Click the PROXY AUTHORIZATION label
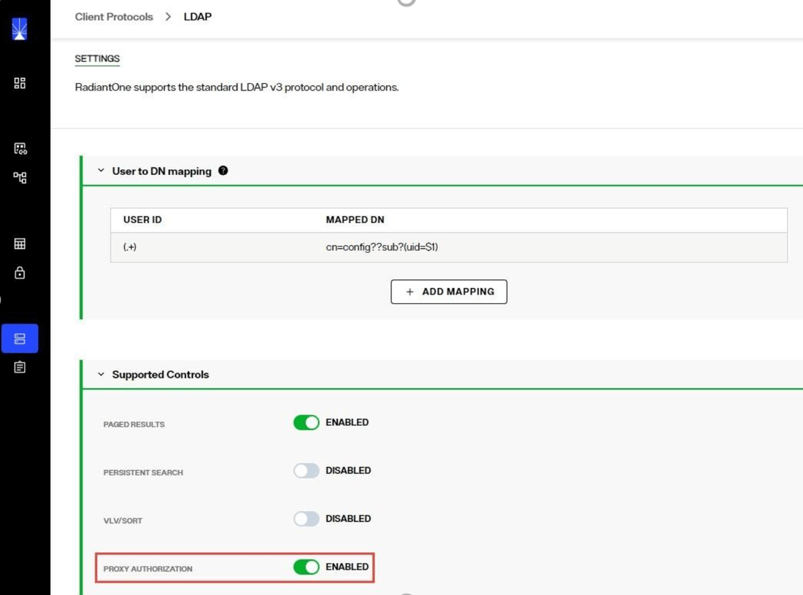Viewport: 803px width, 595px height. [147, 569]
